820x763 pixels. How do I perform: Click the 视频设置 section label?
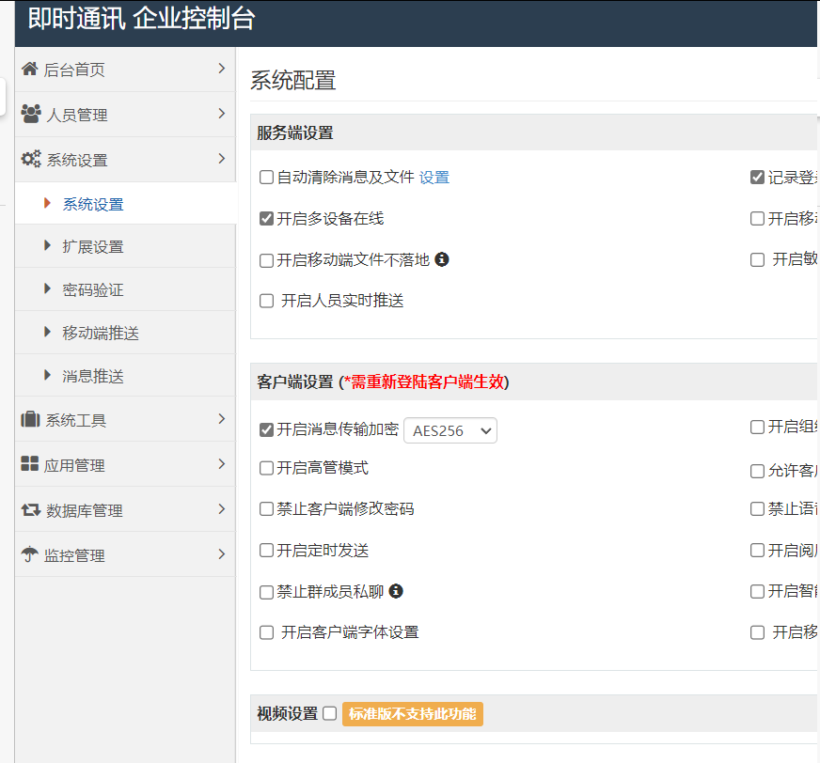[x=287, y=713]
